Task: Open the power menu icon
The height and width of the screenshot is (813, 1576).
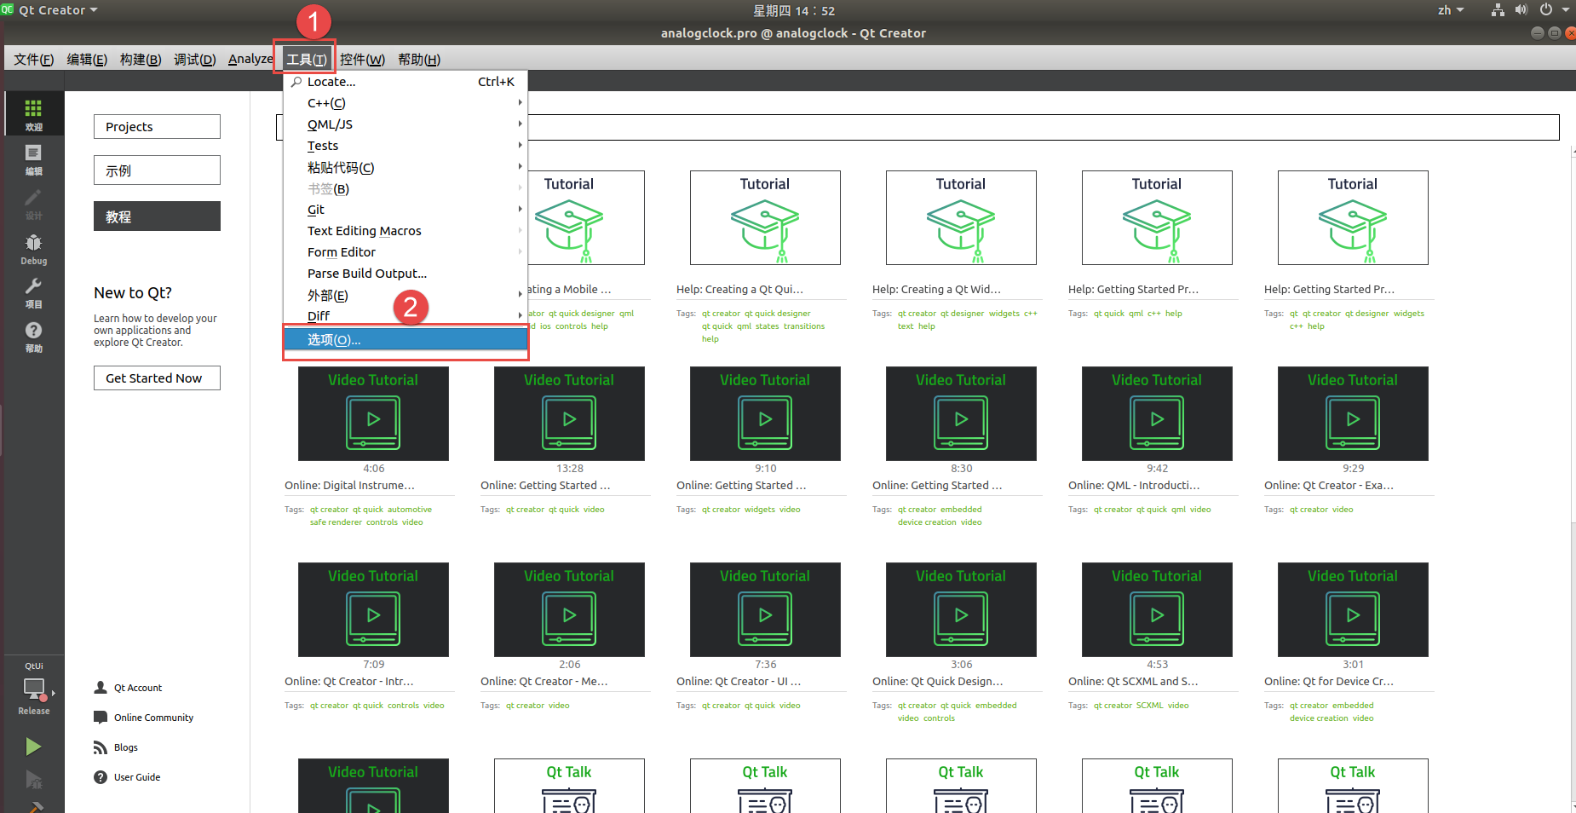Action: tap(1546, 10)
